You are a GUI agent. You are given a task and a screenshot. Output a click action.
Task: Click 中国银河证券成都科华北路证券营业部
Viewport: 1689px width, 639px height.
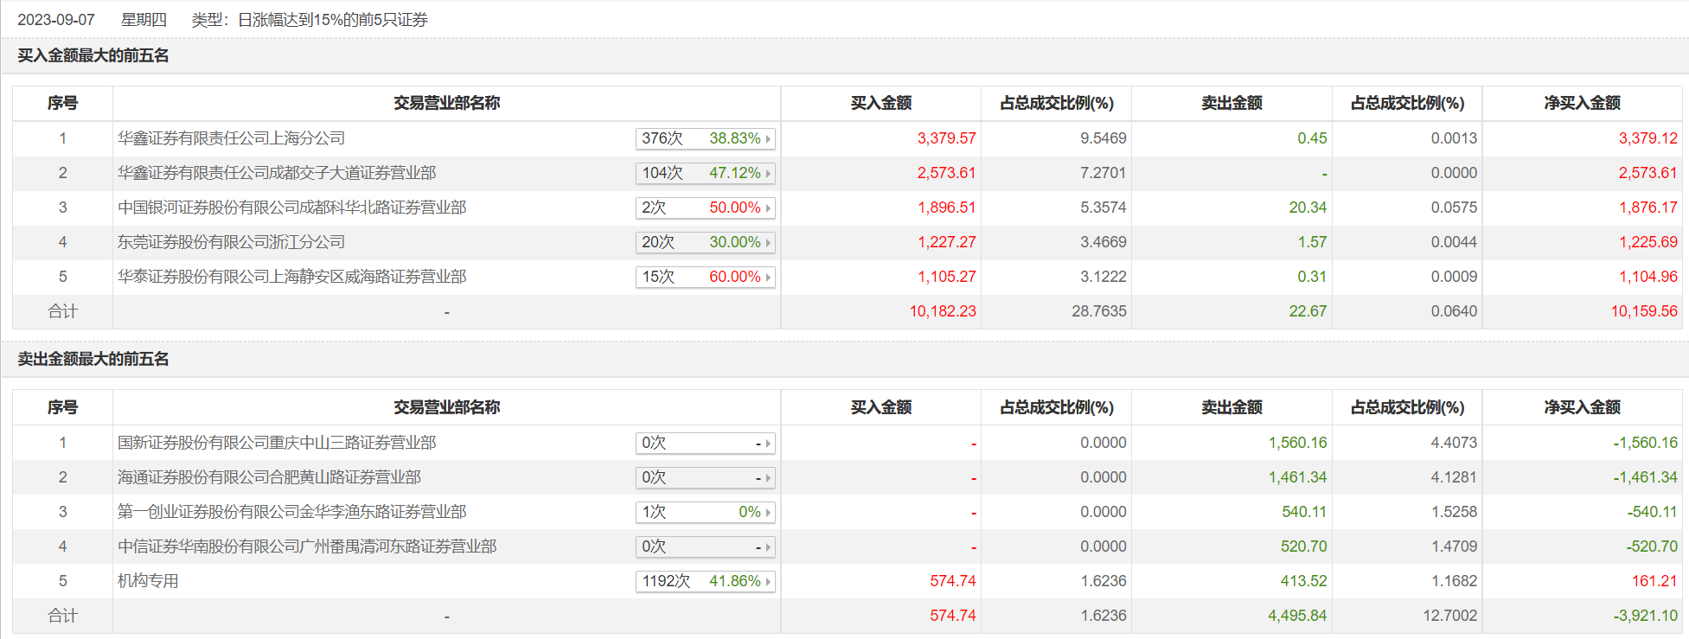tap(291, 208)
